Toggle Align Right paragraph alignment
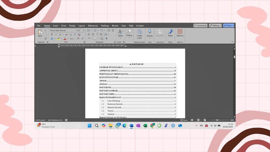The image size is (270, 152). (97, 34)
